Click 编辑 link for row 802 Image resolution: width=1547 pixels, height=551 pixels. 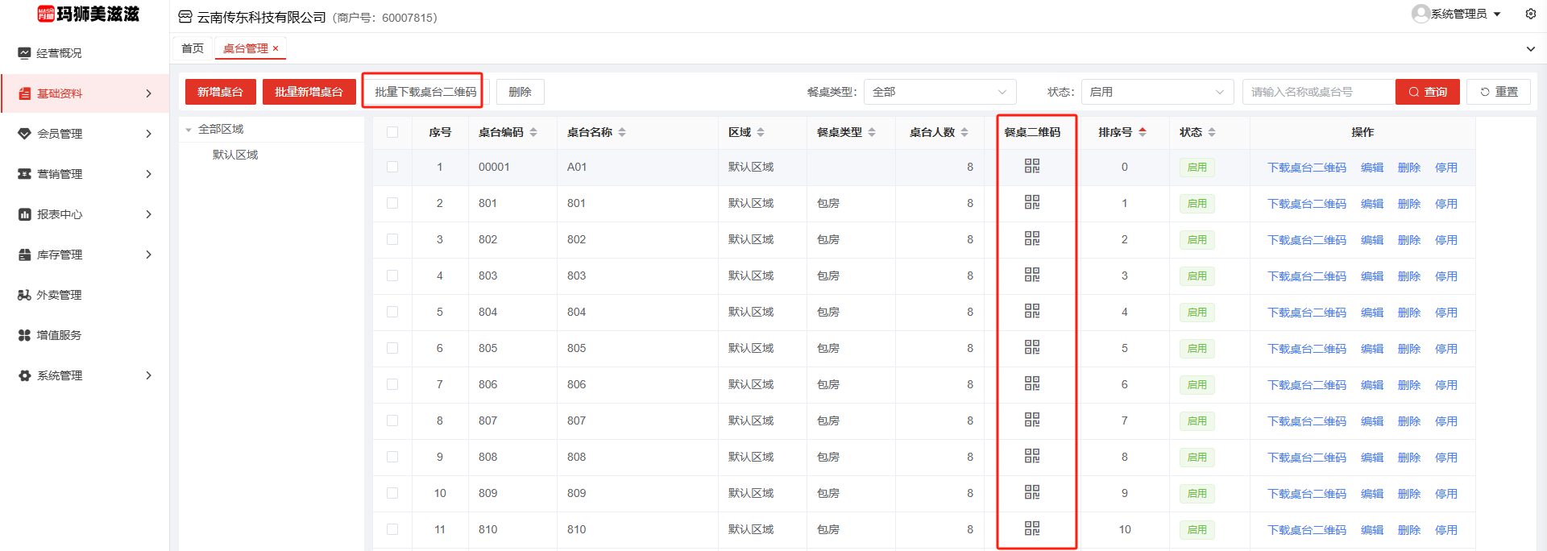click(1372, 240)
